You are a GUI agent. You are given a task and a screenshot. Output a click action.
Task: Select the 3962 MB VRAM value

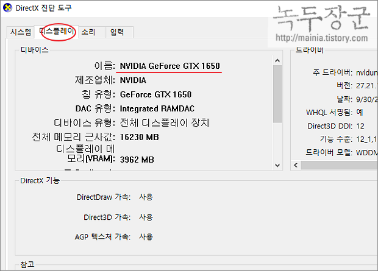pyautogui.click(x=137, y=160)
